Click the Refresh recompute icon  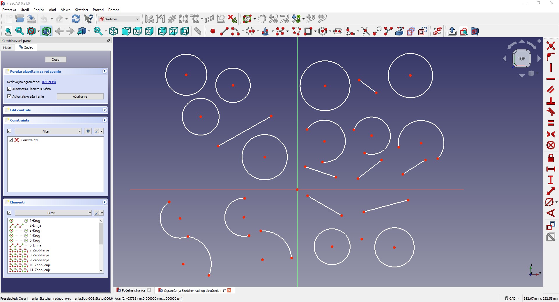point(76,19)
